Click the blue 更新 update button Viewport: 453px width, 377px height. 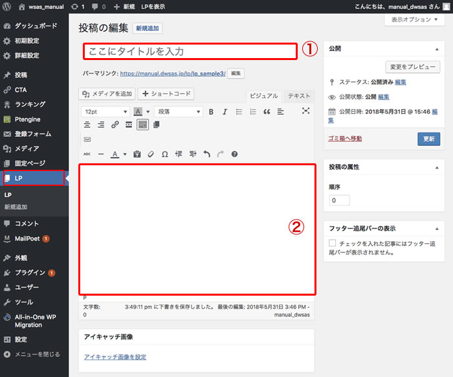coord(428,138)
